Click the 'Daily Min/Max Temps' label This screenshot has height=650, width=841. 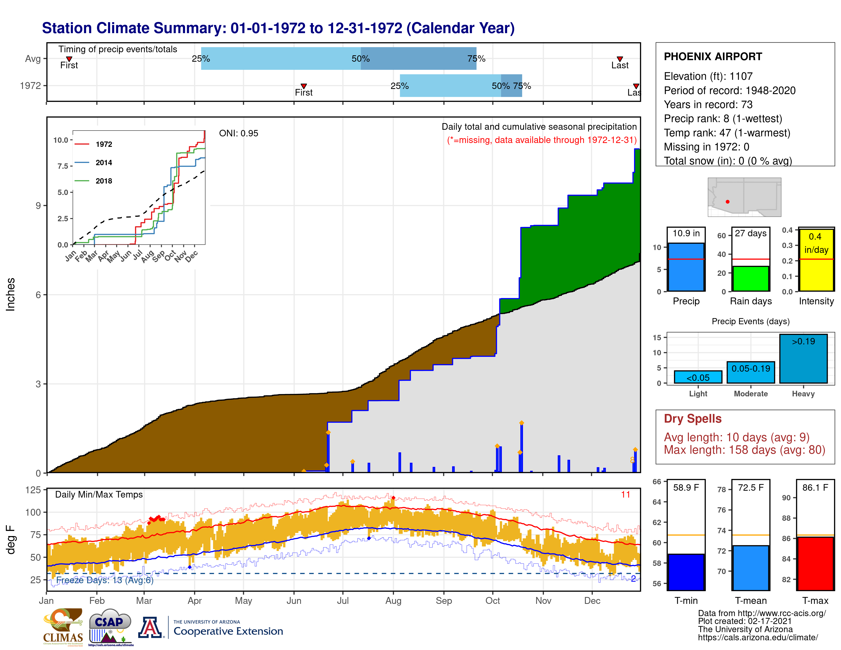pos(99,495)
